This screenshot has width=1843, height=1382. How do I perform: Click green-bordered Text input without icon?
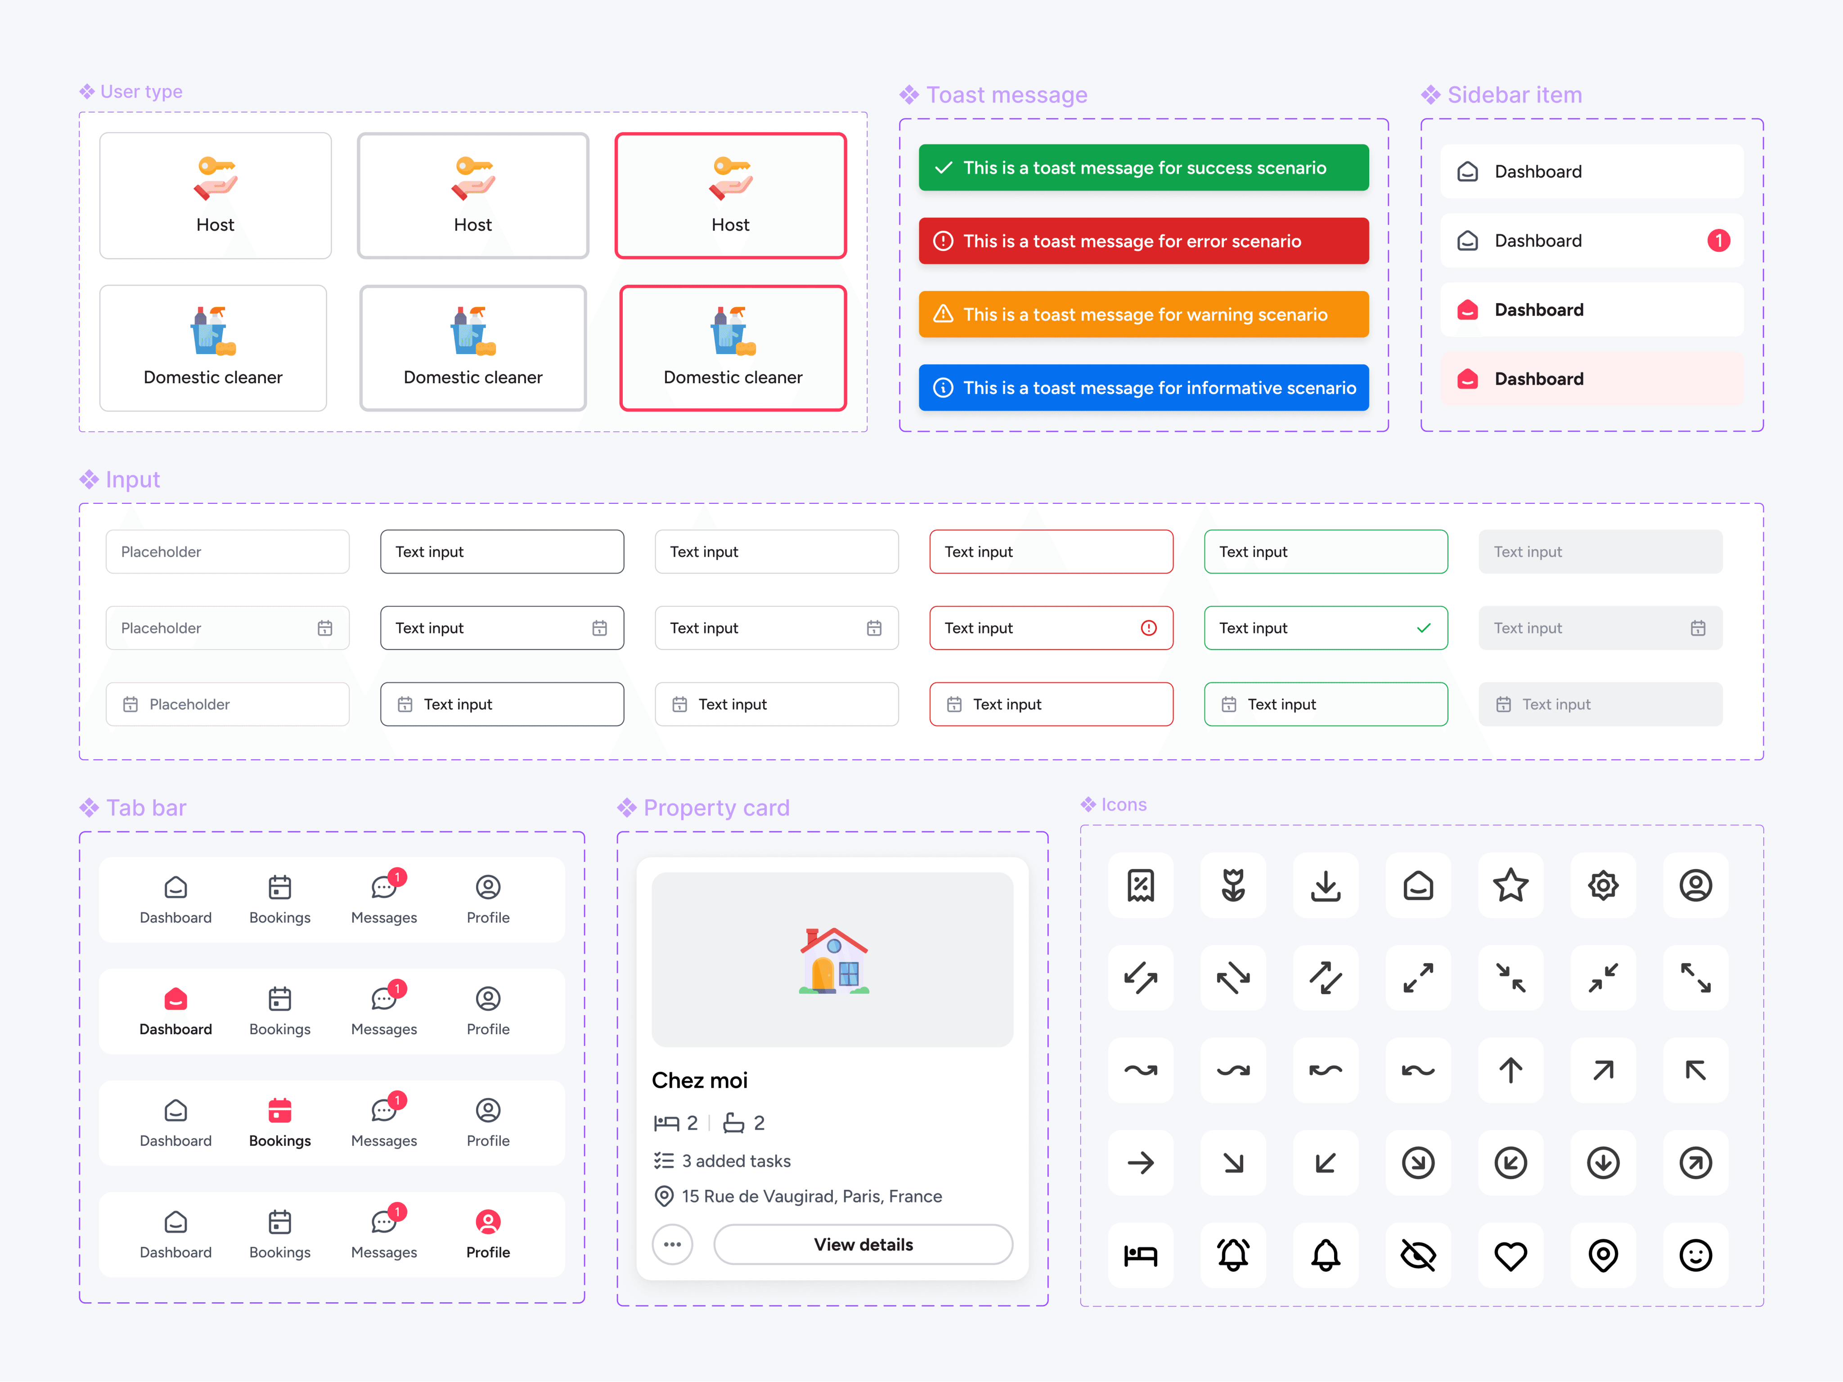click(1326, 552)
